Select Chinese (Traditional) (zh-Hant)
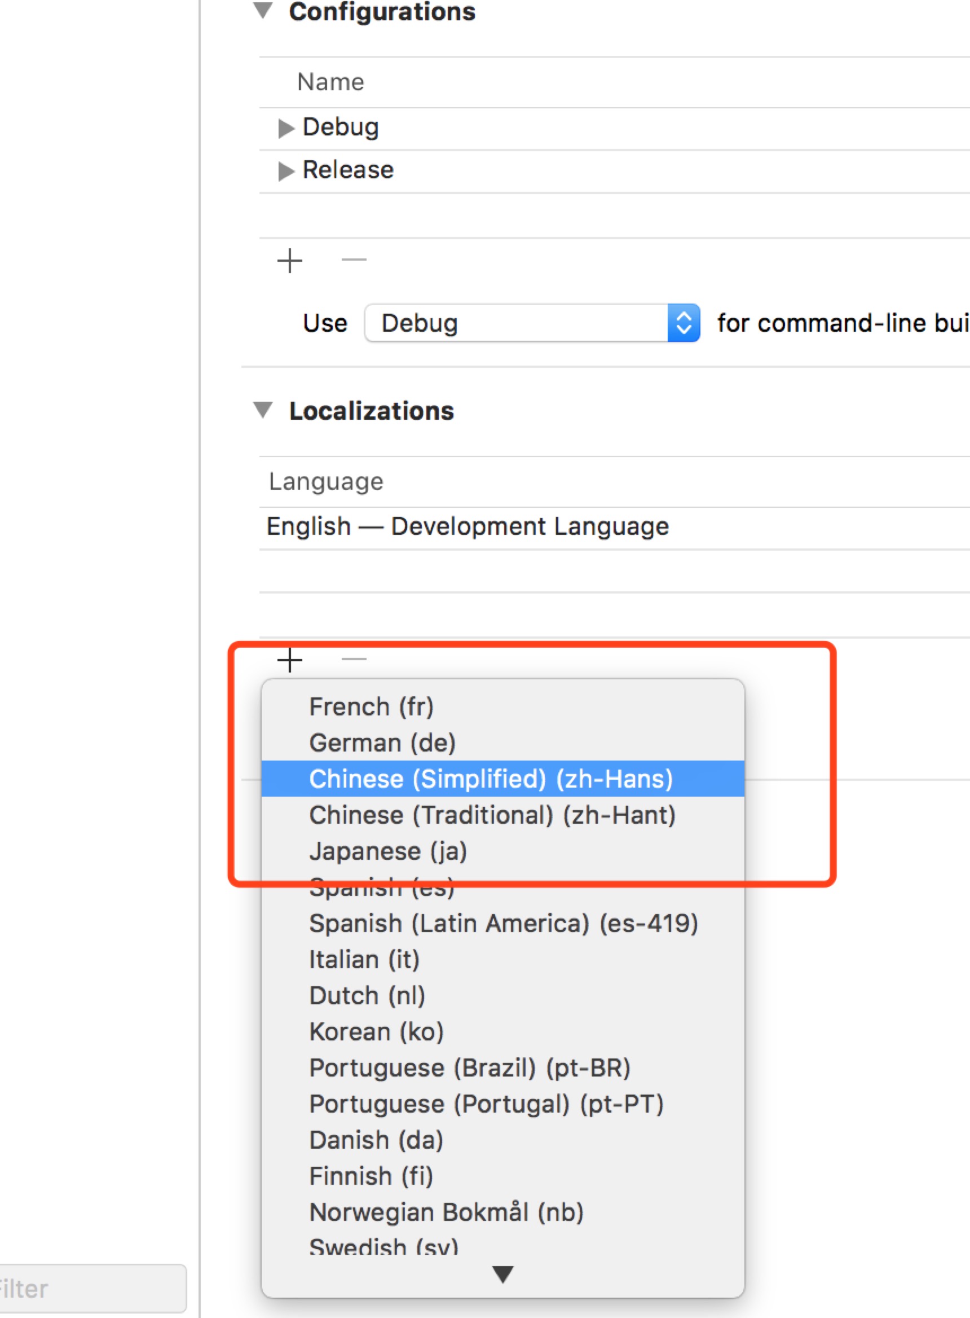The image size is (970, 1318). tap(492, 815)
